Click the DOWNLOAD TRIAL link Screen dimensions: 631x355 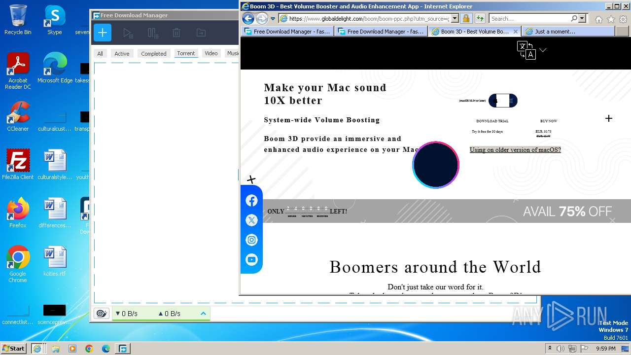coord(492,121)
